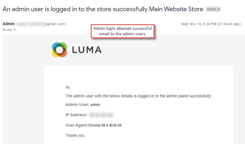Click the sender name Admin
This screenshot has height=144, width=245.
[x=9, y=24]
